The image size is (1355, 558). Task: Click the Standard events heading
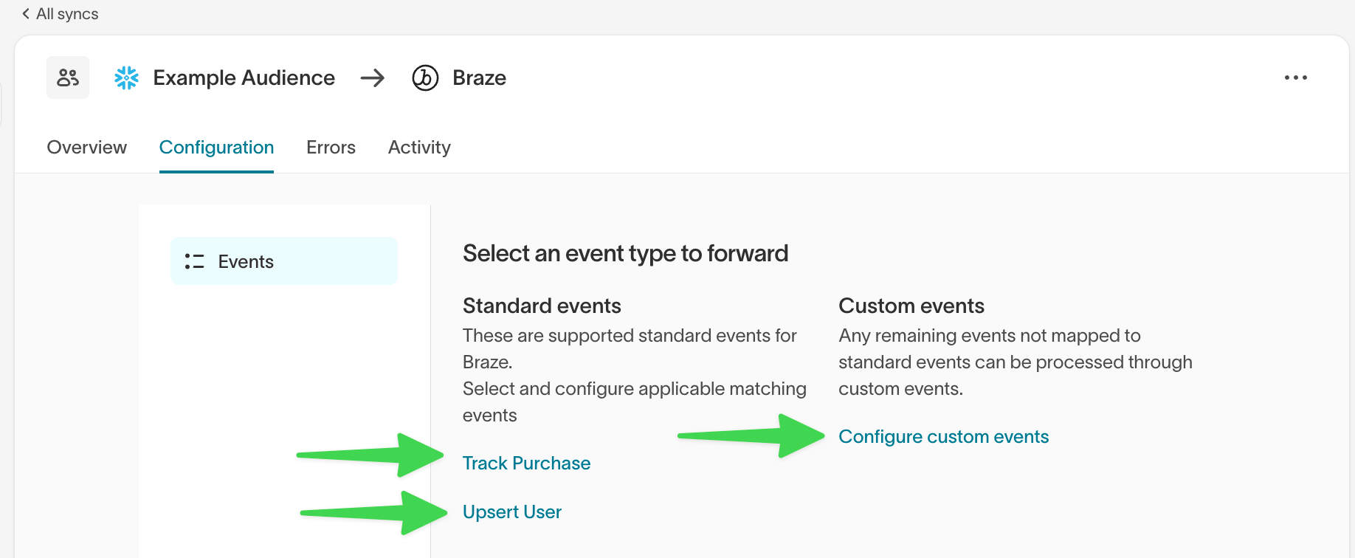click(x=542, y=306)
